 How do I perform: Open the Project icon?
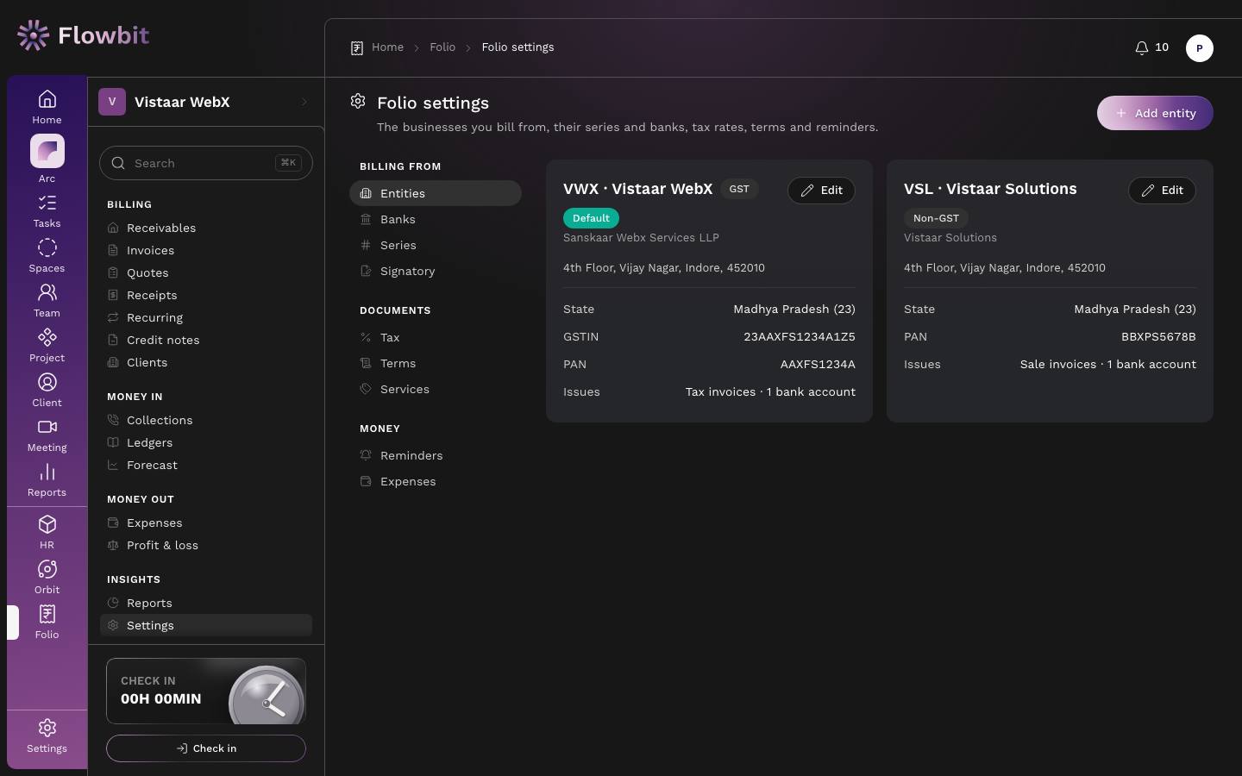coord(47,345)
